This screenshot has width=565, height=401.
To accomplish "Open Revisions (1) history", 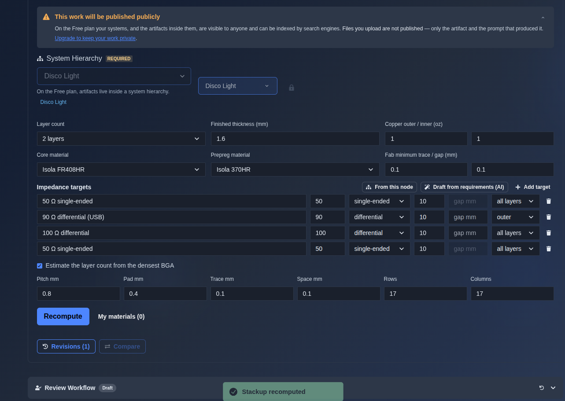I will click(66, 346).
